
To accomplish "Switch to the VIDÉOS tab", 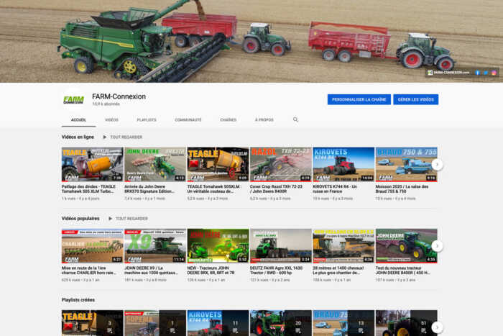I will (x=111, y=120).
